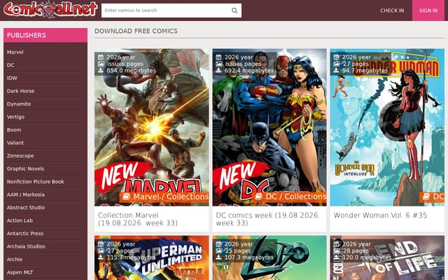
Task: Click the download icon beside 115.7 megabytes
Action: pyautogui.click(x=101, y=258)
